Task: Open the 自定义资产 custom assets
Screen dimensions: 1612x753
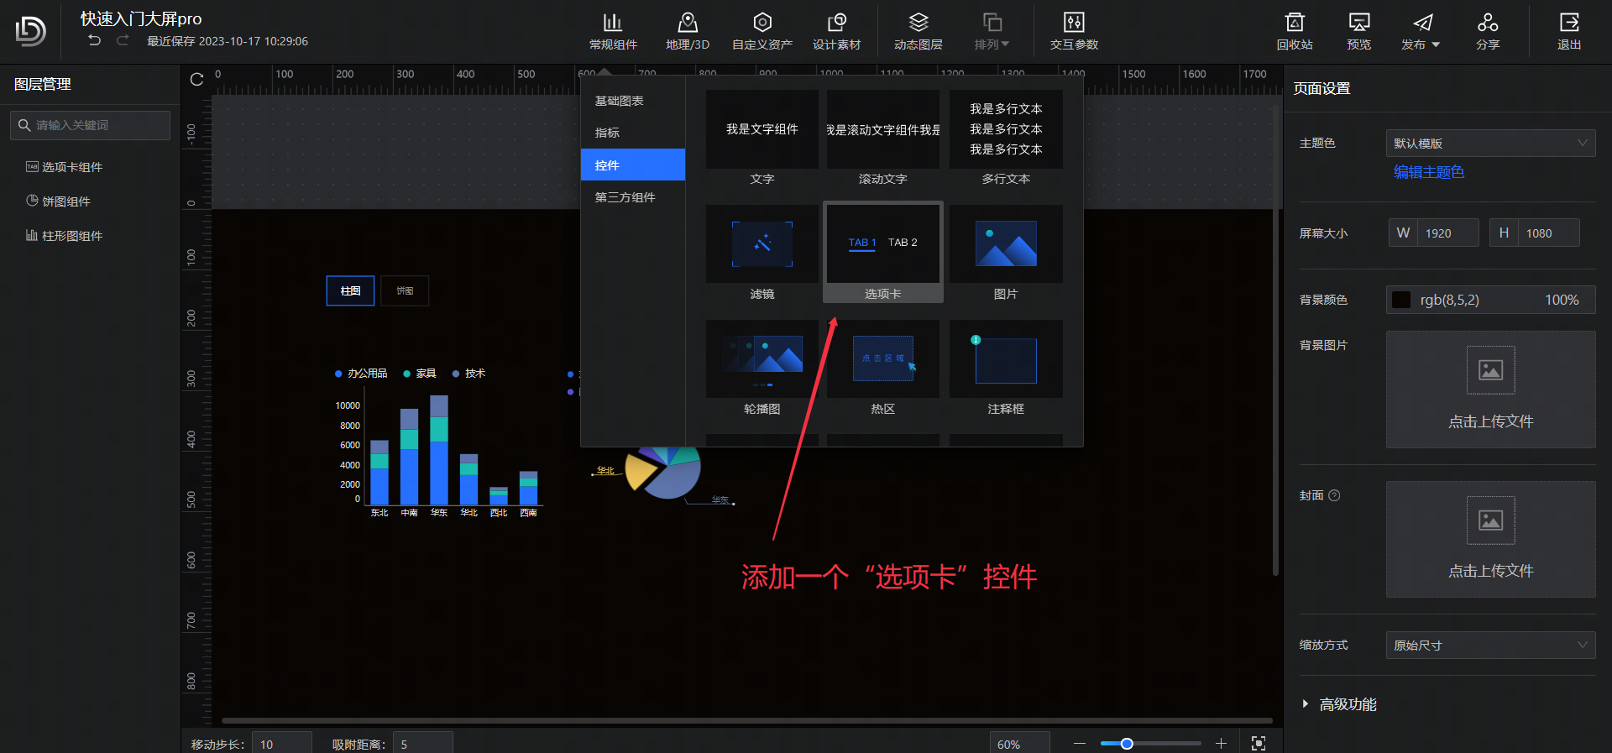Action: 762,31
